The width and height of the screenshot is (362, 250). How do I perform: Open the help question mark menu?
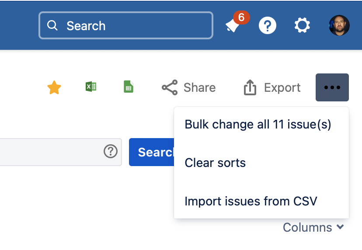[x=267, y=25]
